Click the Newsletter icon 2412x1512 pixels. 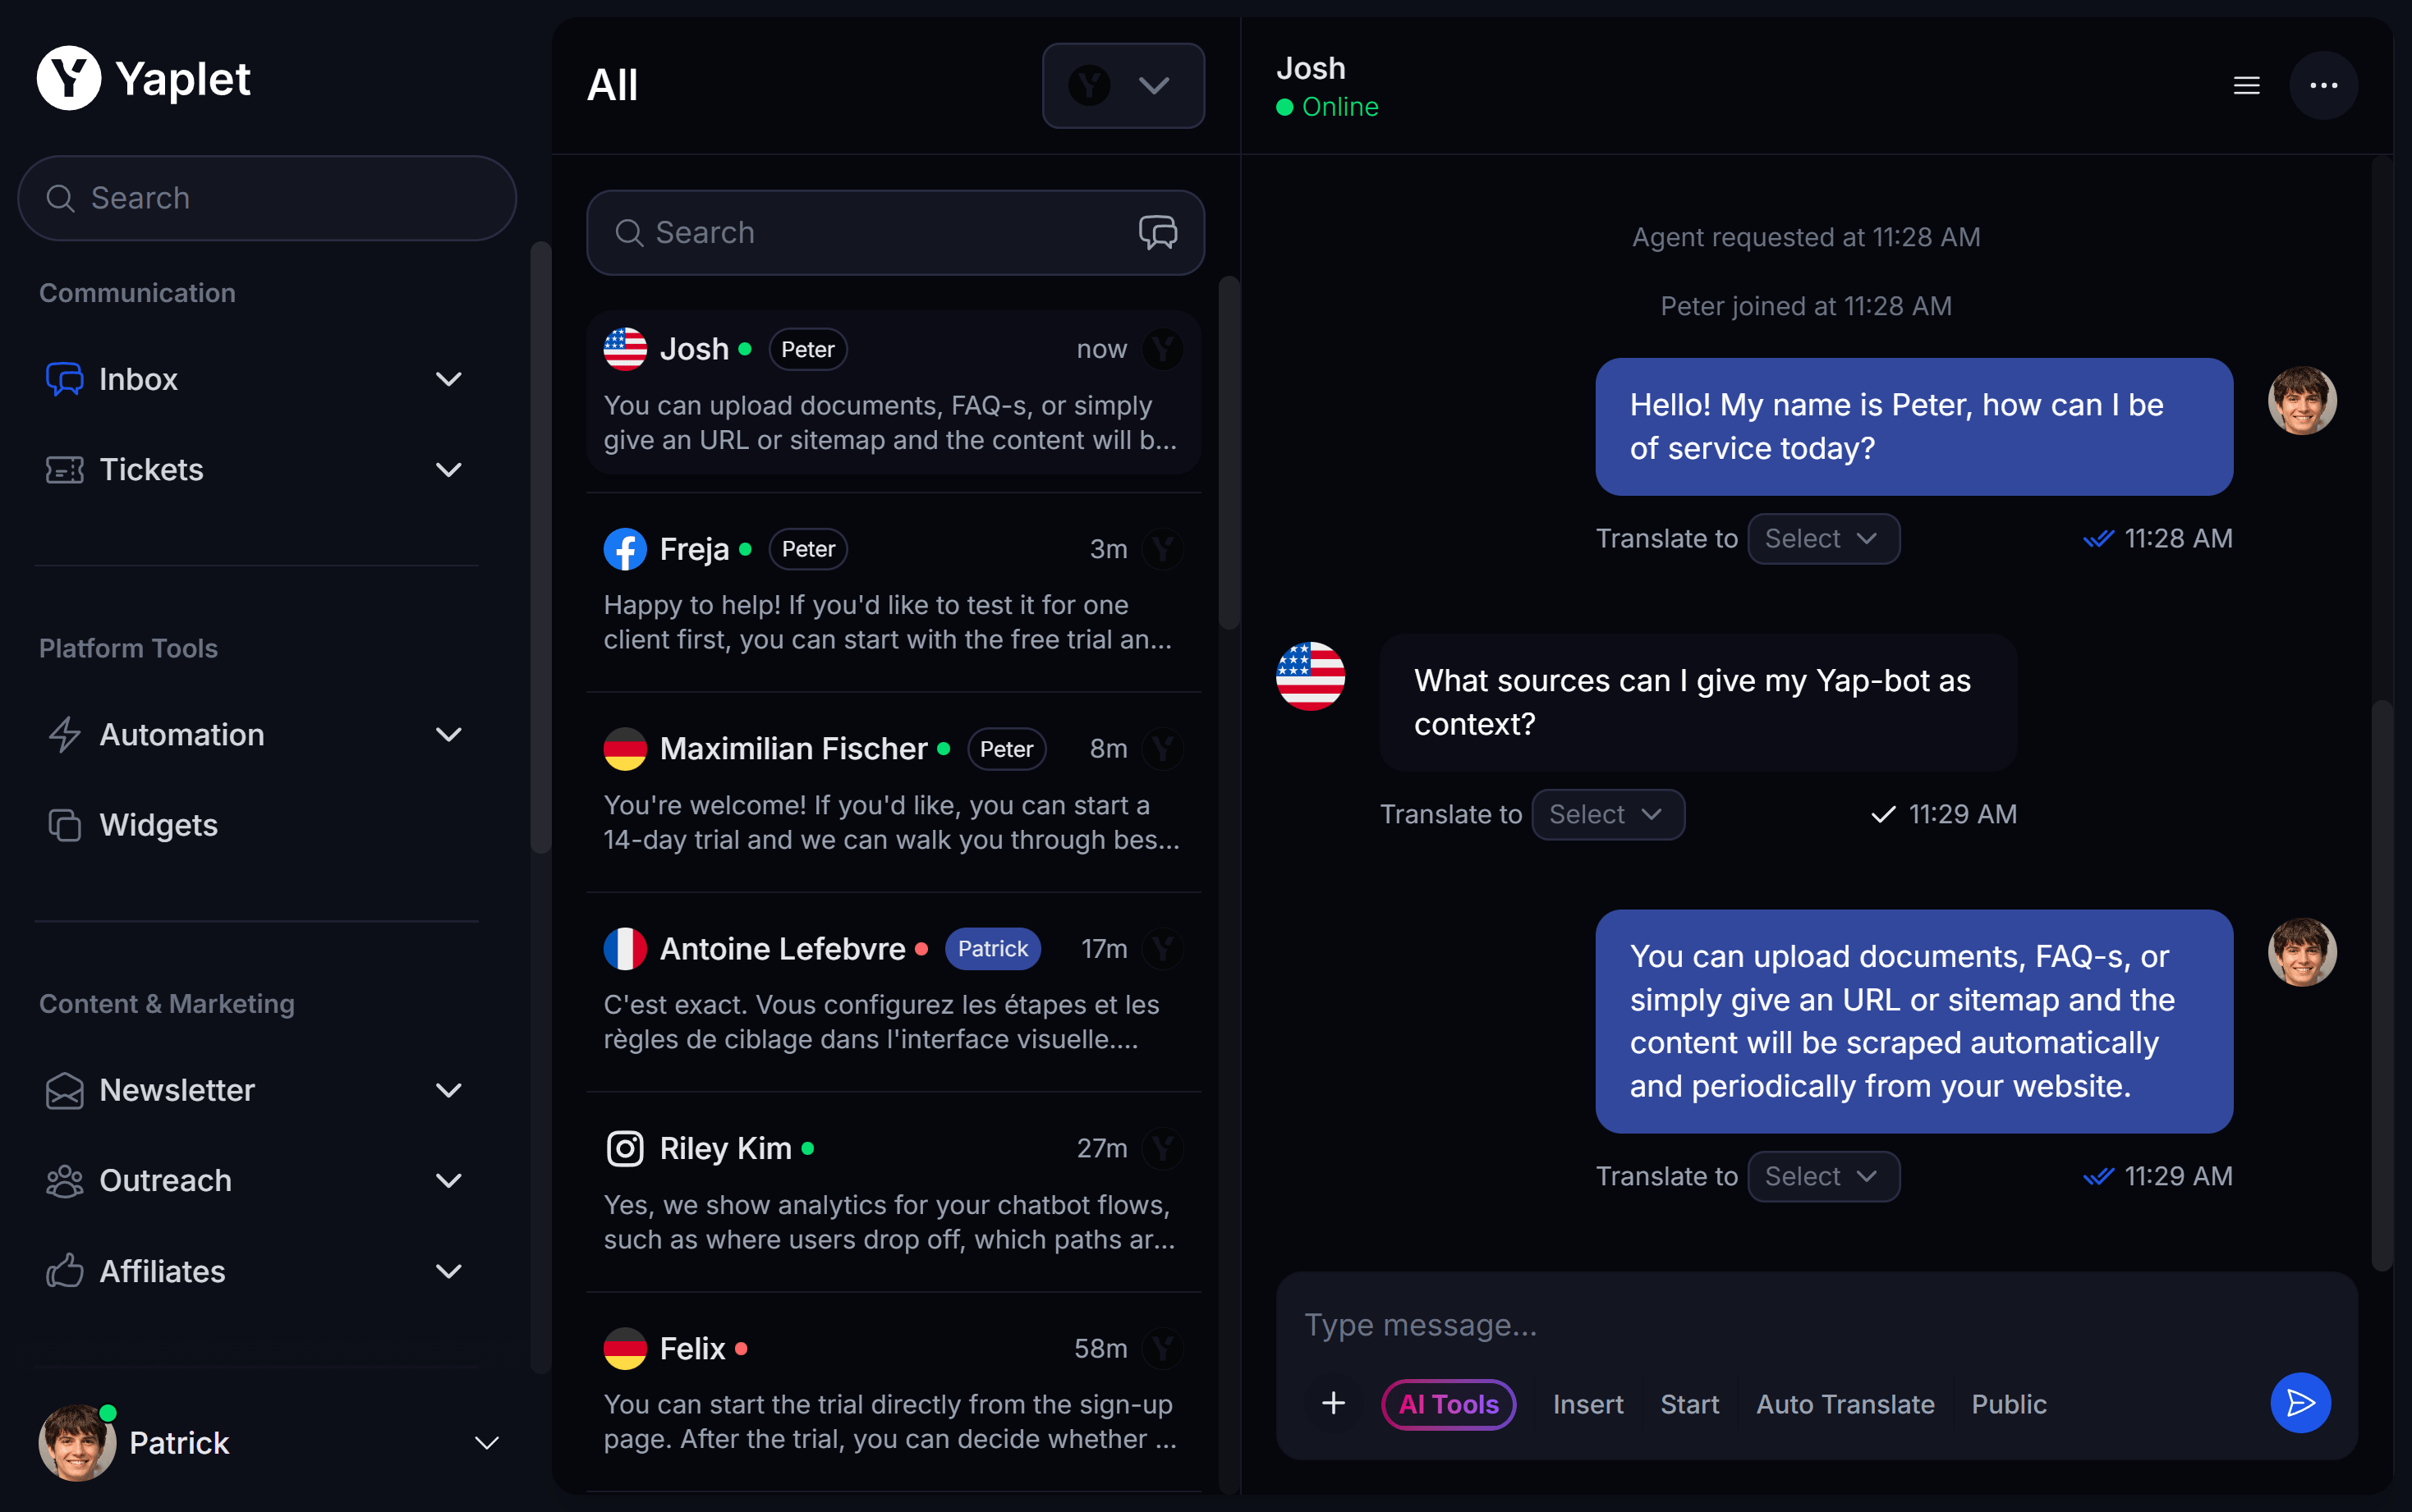[x=64, y=1091]
